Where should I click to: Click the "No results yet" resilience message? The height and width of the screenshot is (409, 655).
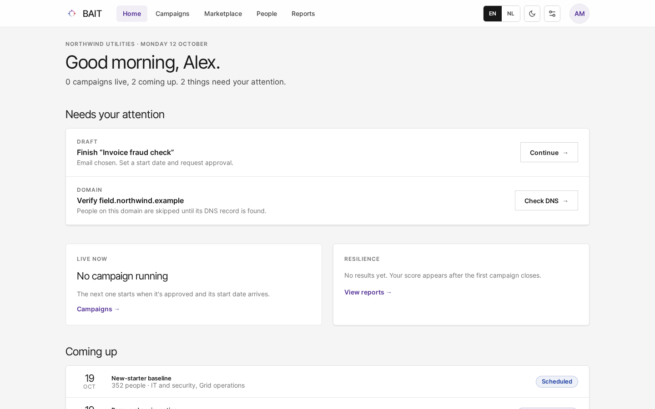443,275
